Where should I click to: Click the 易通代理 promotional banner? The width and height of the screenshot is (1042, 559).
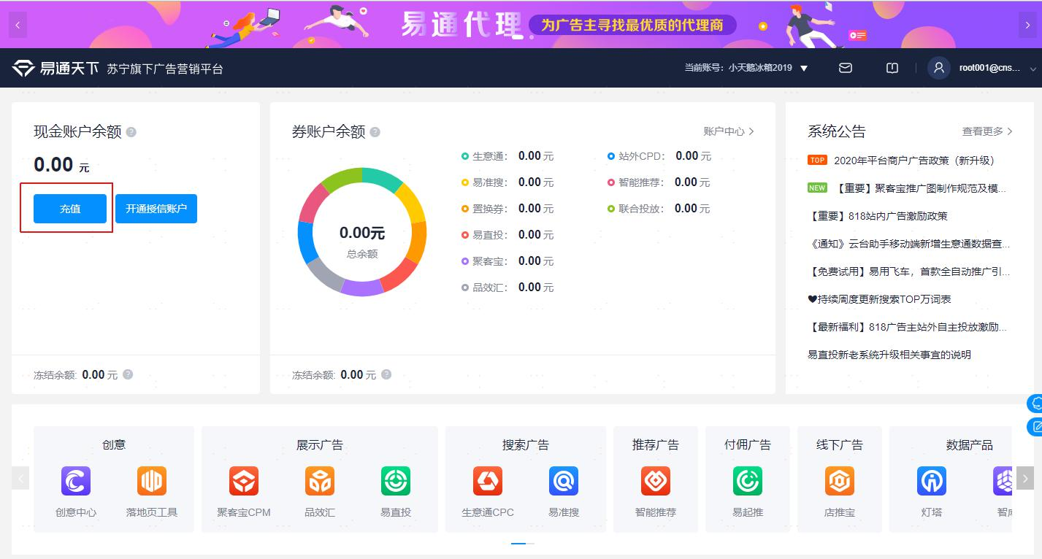pyautogui.click(x=521, y=25)
